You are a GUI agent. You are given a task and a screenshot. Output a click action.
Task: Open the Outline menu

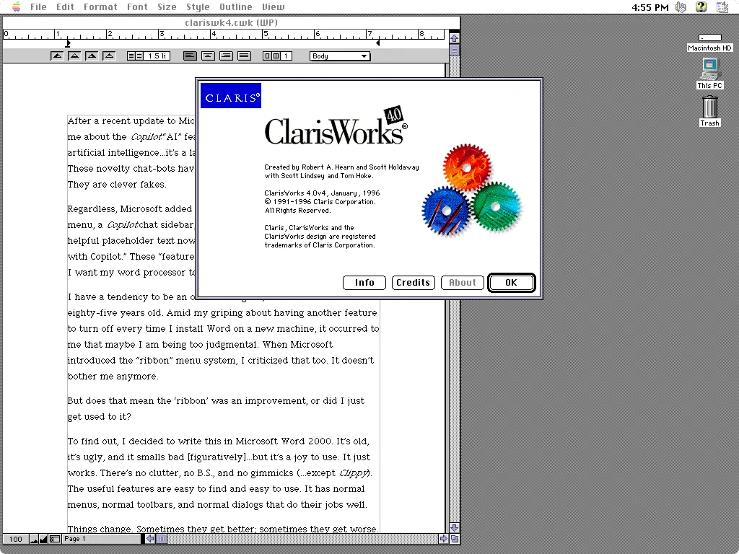[236, 7]
